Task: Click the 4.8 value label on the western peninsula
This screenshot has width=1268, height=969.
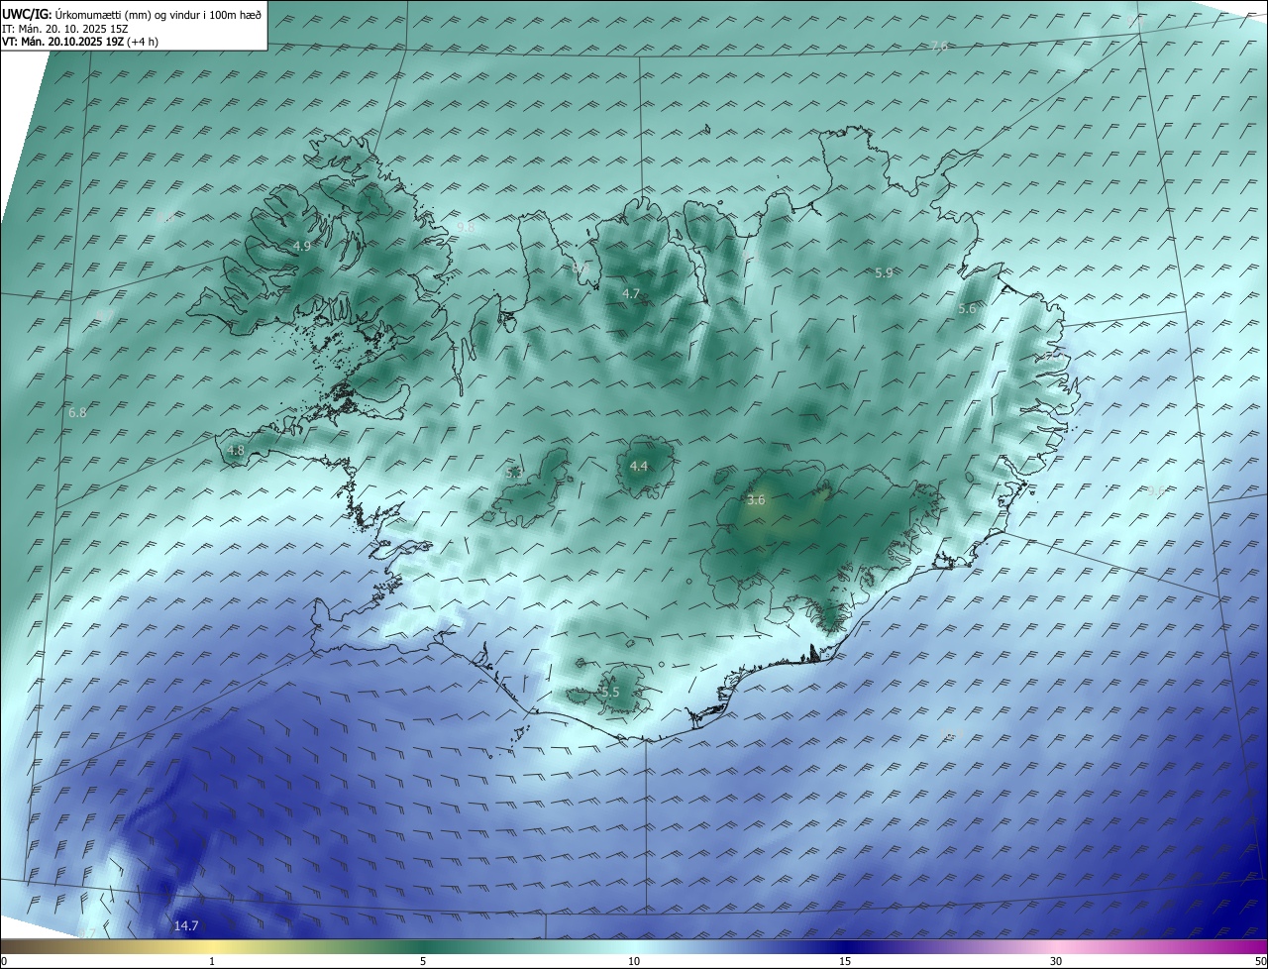Action: point(236,450)
